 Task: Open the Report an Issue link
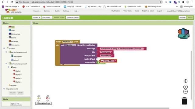point(148,11)
